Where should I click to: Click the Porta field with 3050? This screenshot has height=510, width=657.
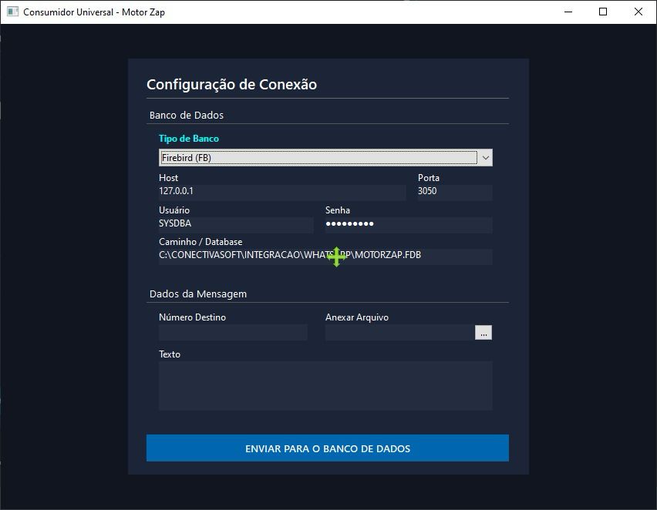454,192
